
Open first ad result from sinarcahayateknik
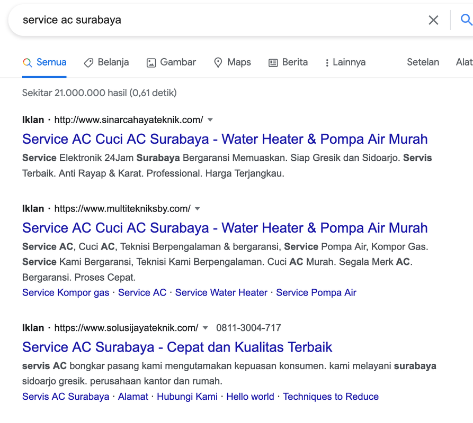(x=225, y=139)
